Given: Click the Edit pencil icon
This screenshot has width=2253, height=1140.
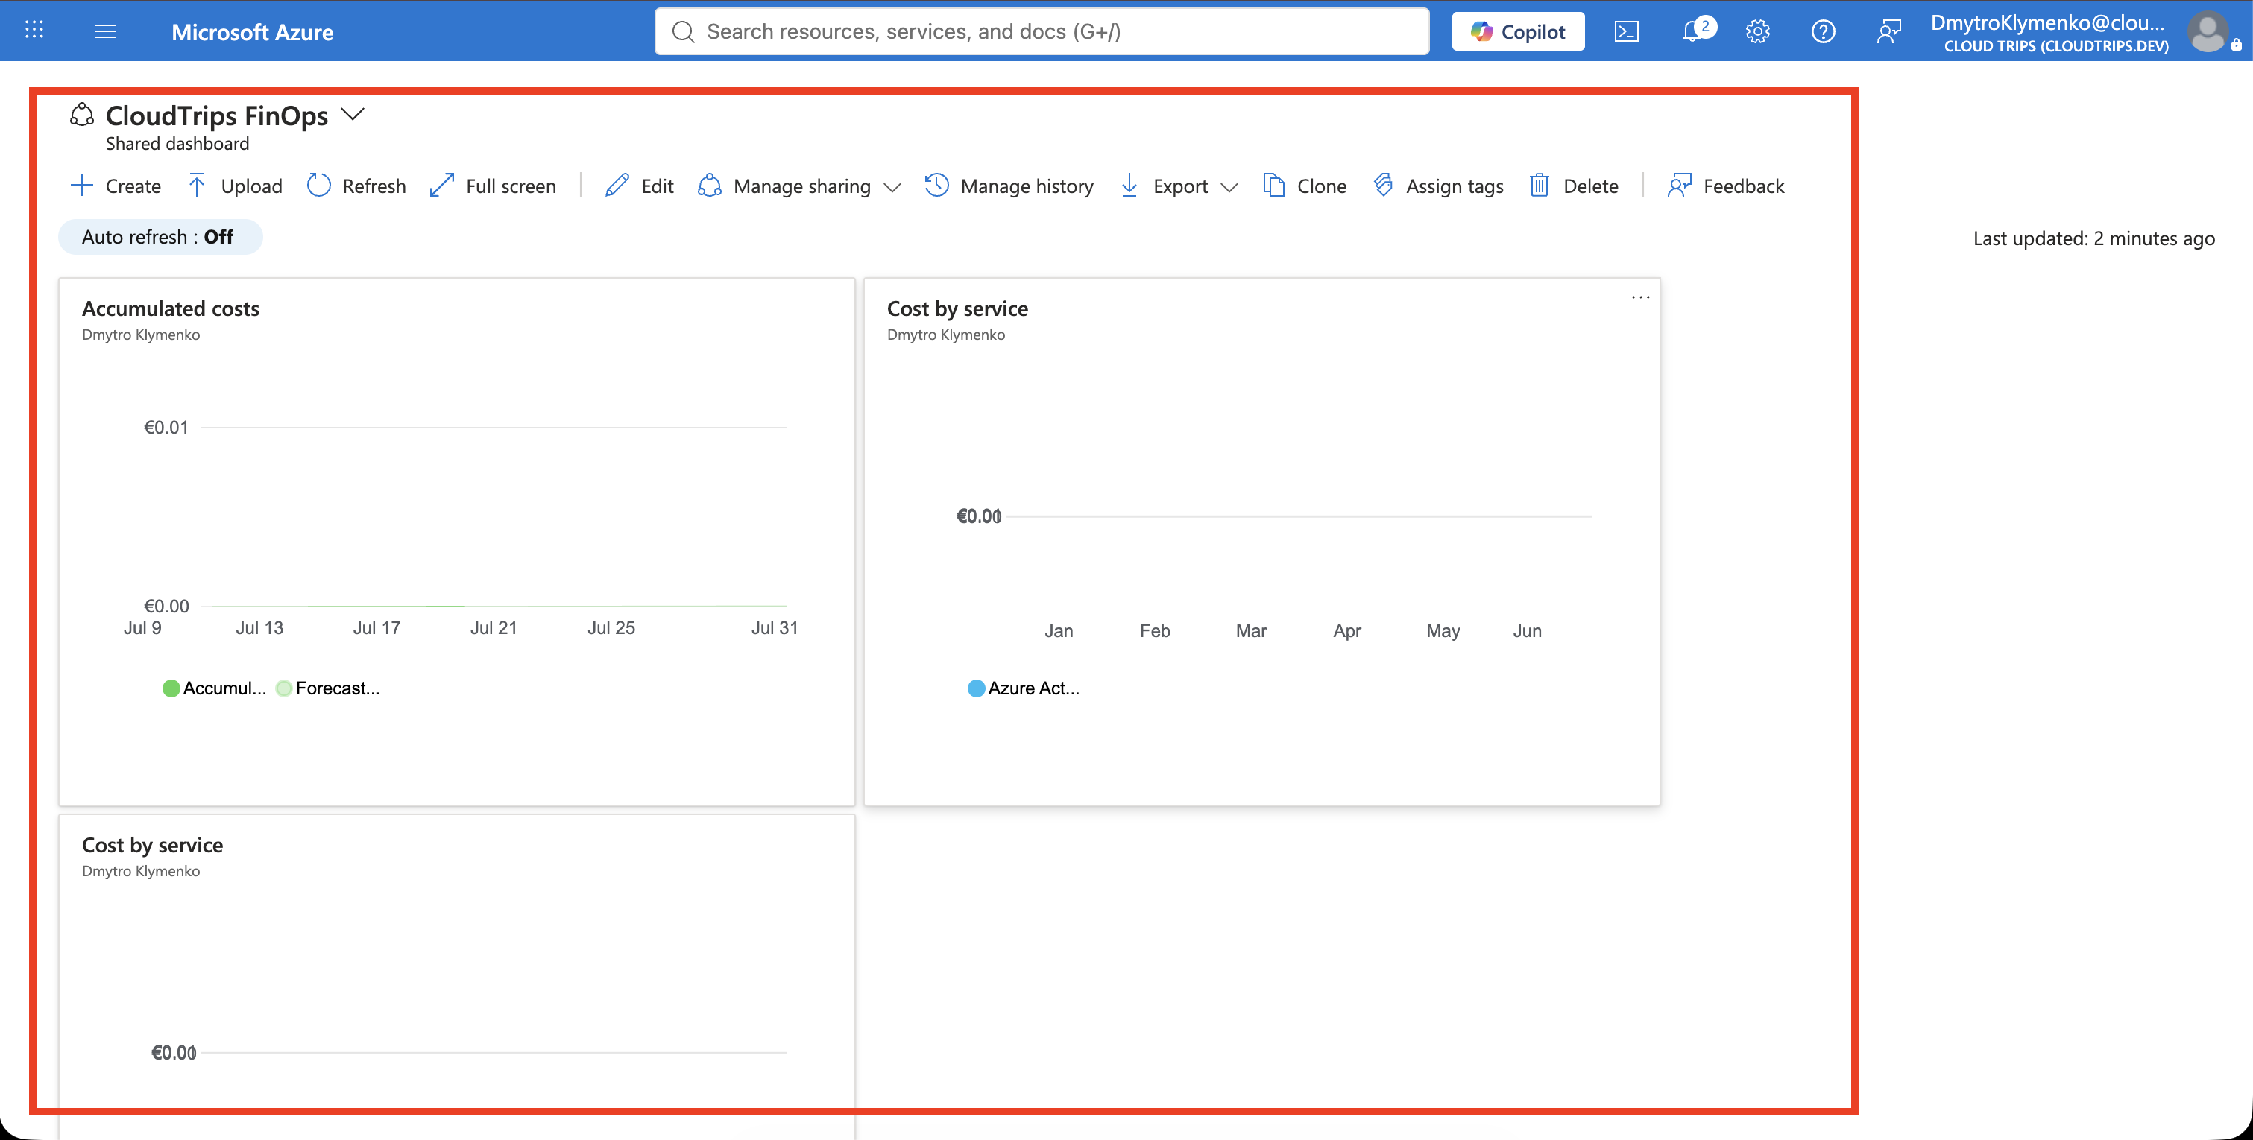Looking at the screenshot, I should [x=617, y=186].
